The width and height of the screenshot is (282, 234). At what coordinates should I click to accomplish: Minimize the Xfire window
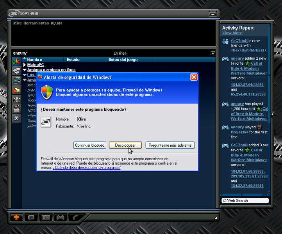click(x=213, y=14)
